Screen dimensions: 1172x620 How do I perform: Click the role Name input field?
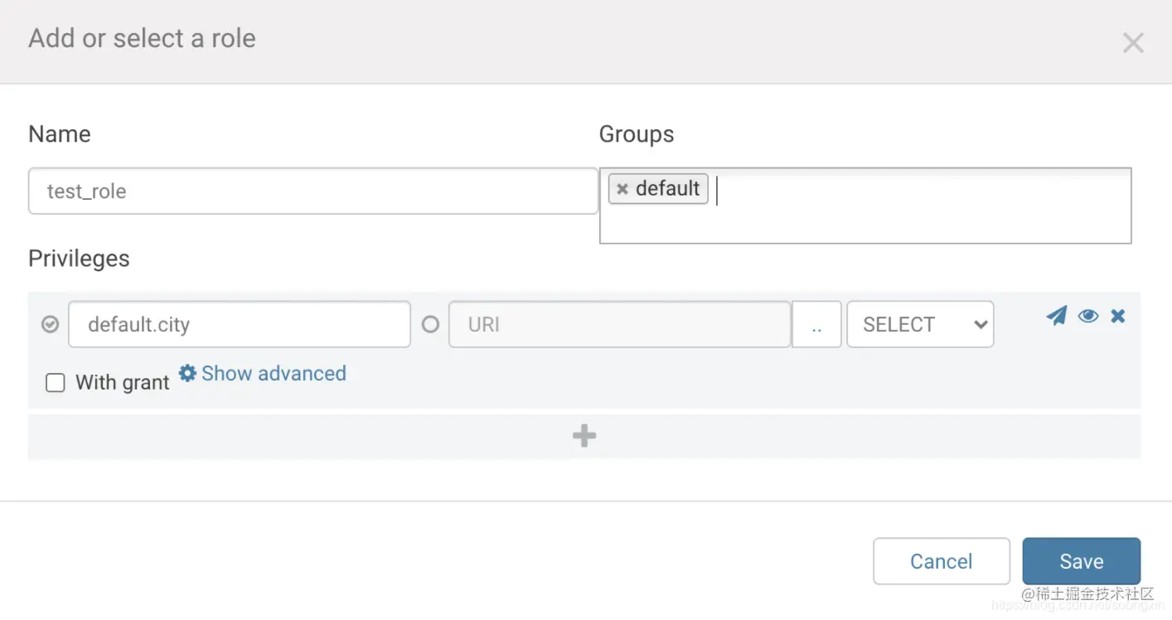click(x=313, y=191)
